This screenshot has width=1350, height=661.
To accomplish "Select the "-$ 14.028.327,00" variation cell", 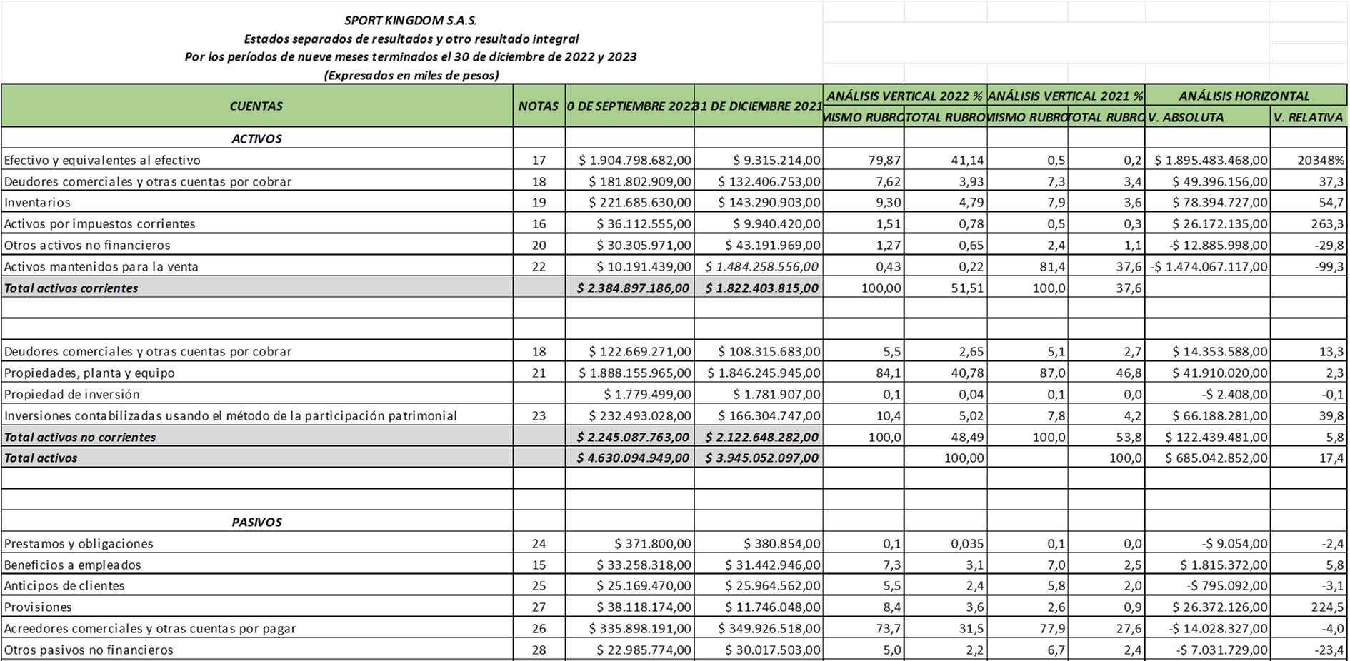I will [1207, 628].
